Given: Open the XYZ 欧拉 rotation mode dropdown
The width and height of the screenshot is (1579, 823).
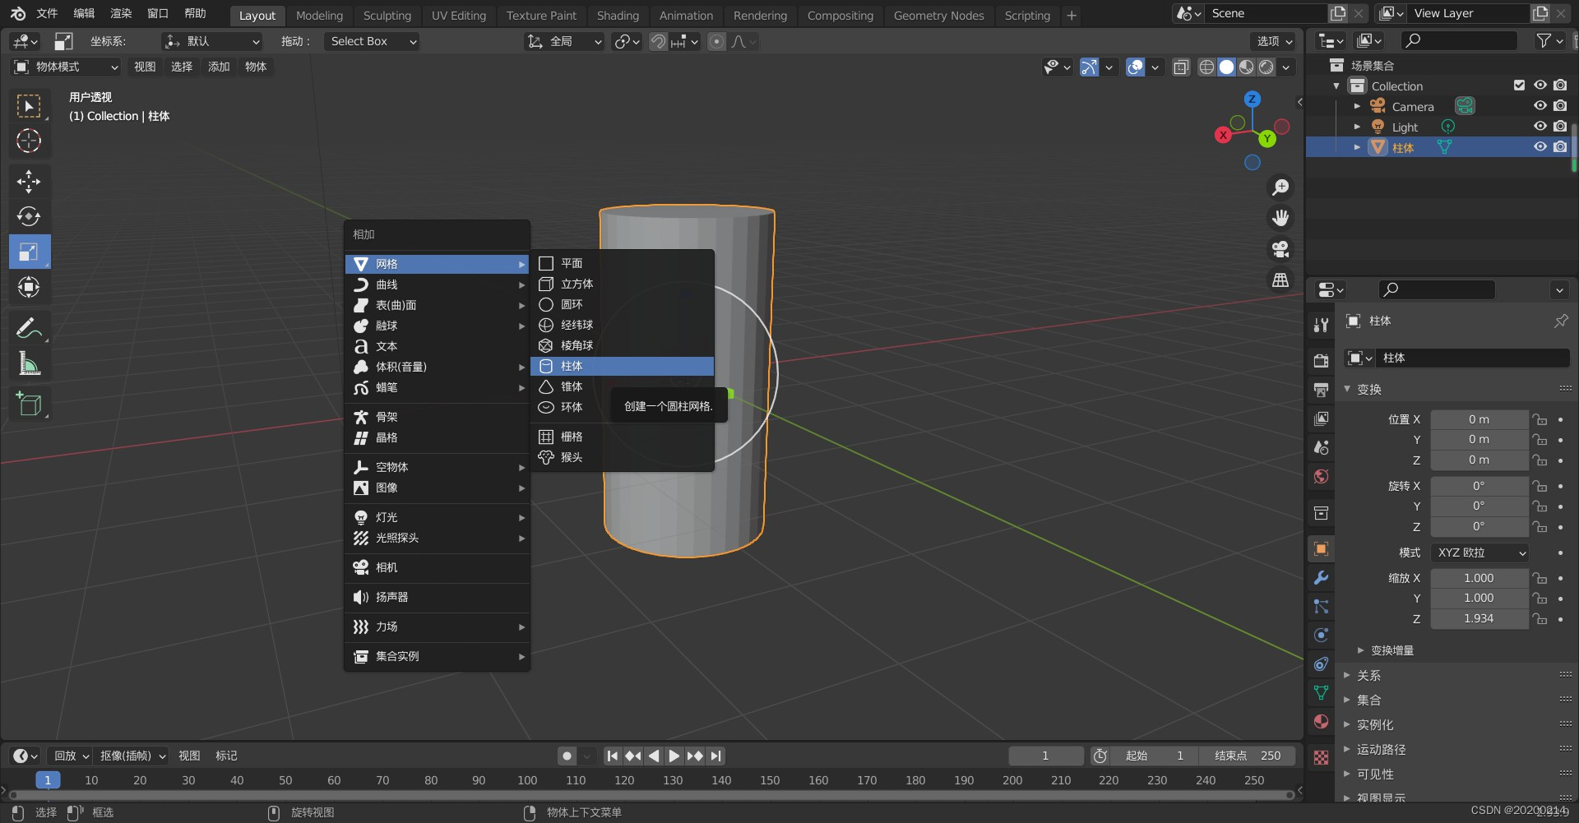Looking at the screenshot, I should click(1479, 553).
